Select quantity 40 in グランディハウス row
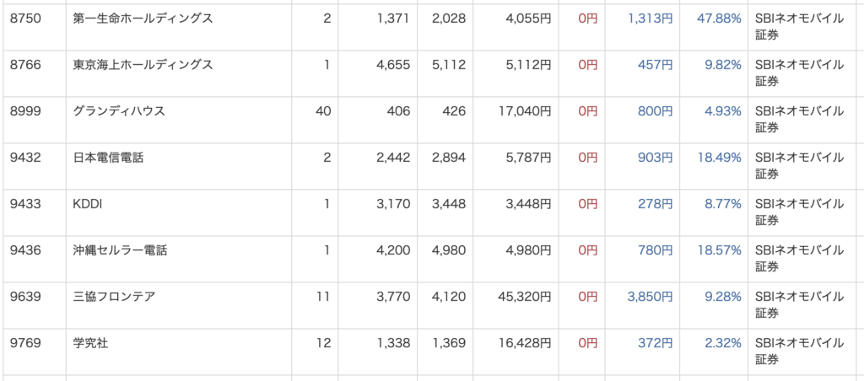 [x=323, y=112]
